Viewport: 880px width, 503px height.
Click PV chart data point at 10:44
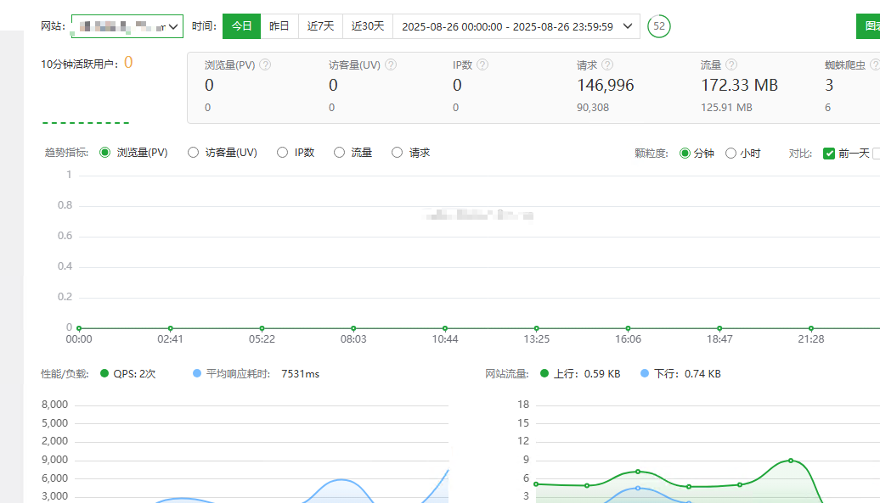445,328
